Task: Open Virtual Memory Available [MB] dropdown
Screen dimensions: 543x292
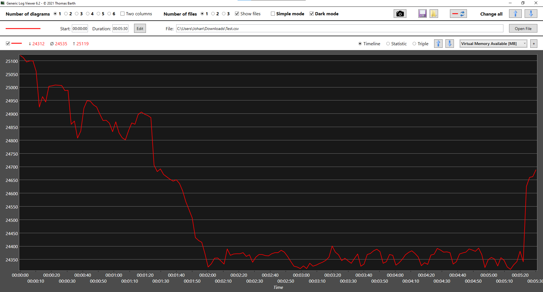Action: [493, 44]
